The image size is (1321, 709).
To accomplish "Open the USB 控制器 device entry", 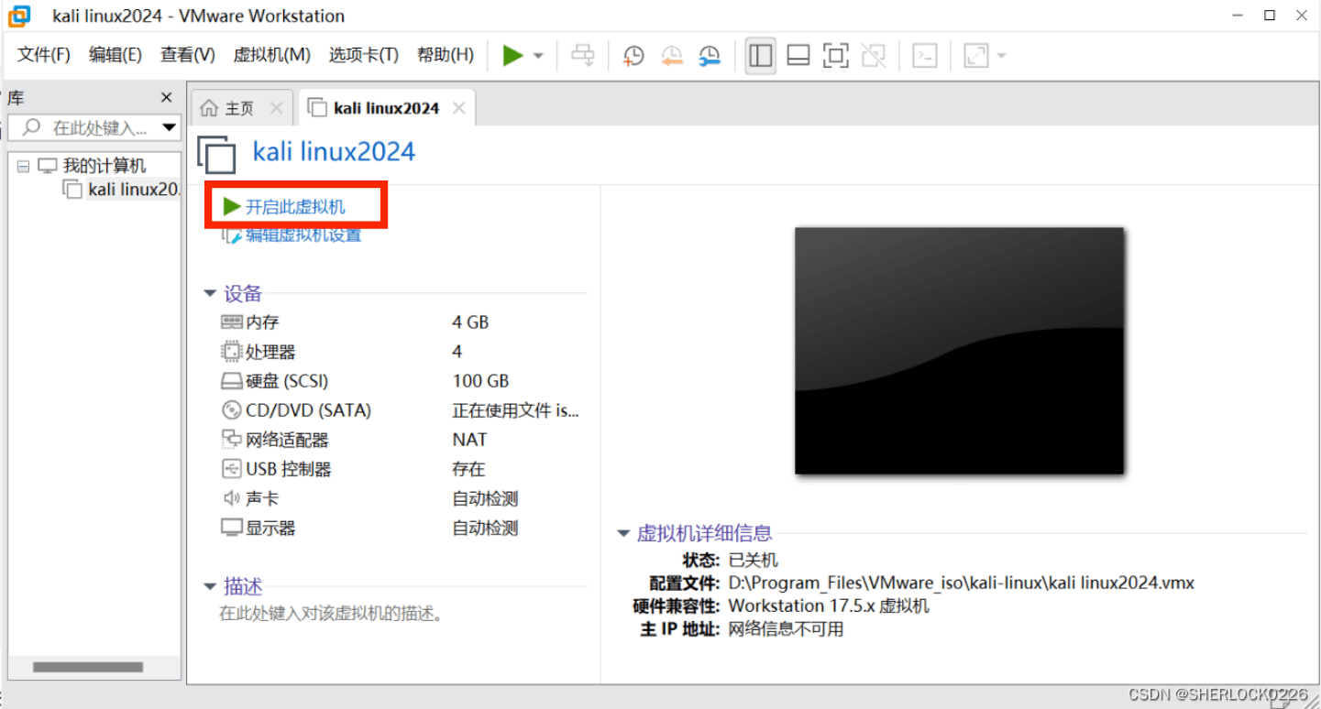I will pyautogui.click(x=289, y=469).
